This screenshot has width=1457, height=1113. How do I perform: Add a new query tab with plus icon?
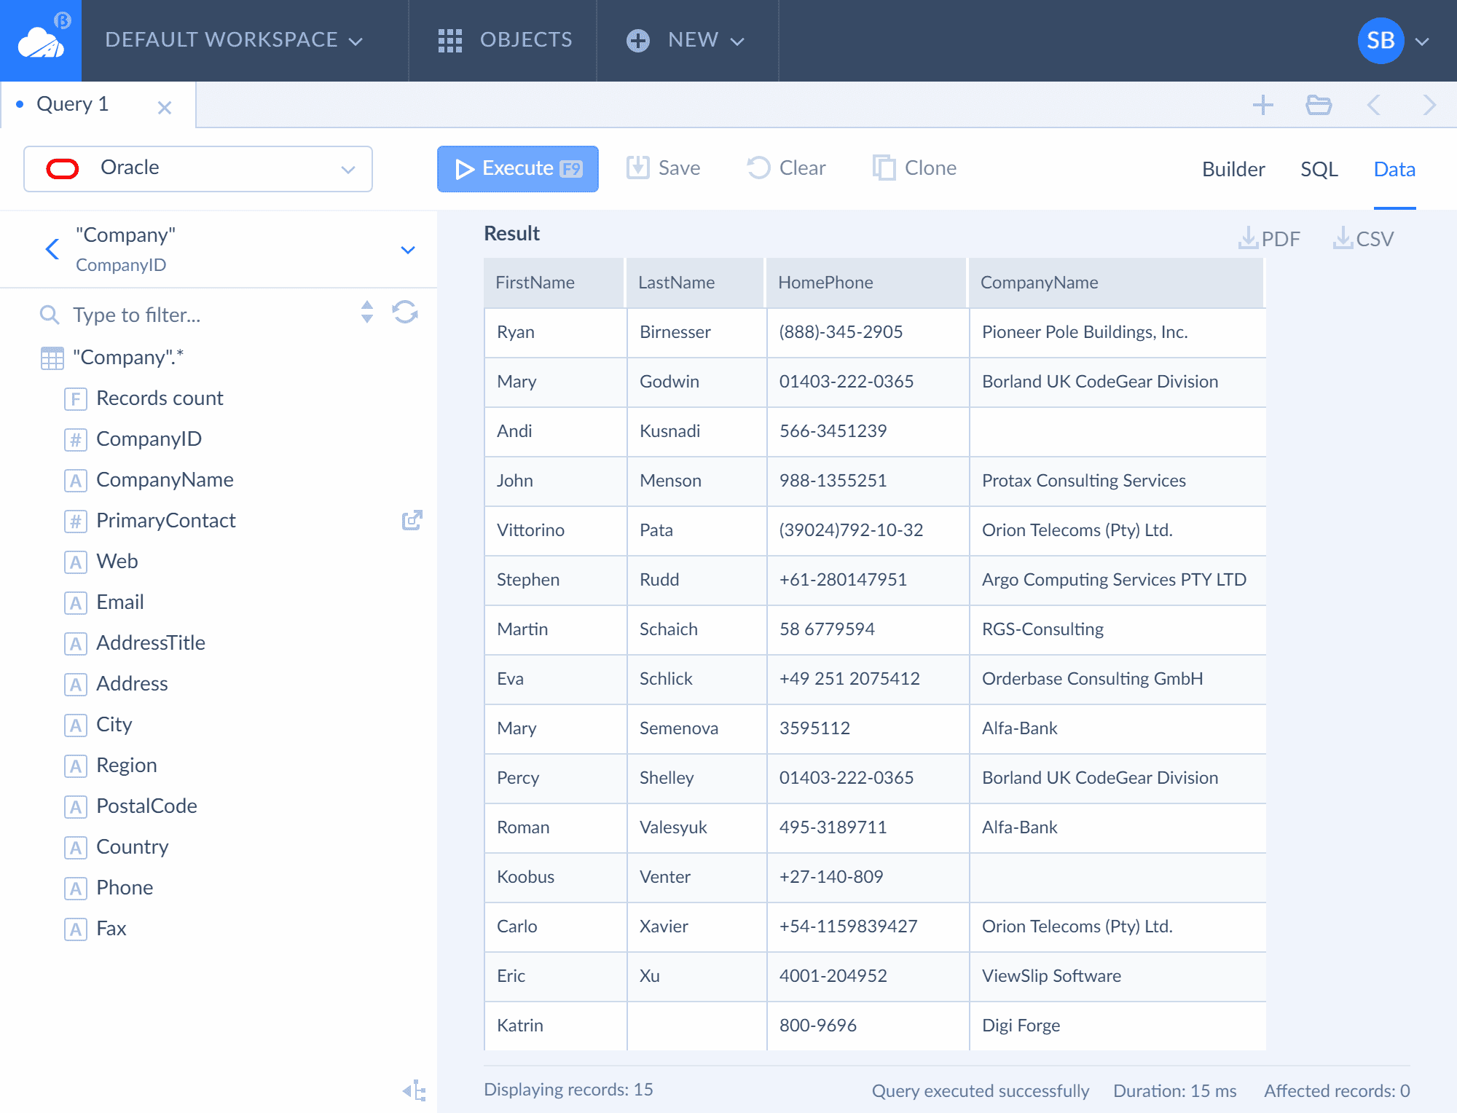1263,105
